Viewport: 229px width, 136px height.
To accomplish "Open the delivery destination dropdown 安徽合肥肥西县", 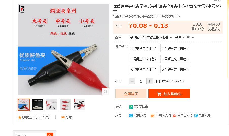I will point(159,37).
